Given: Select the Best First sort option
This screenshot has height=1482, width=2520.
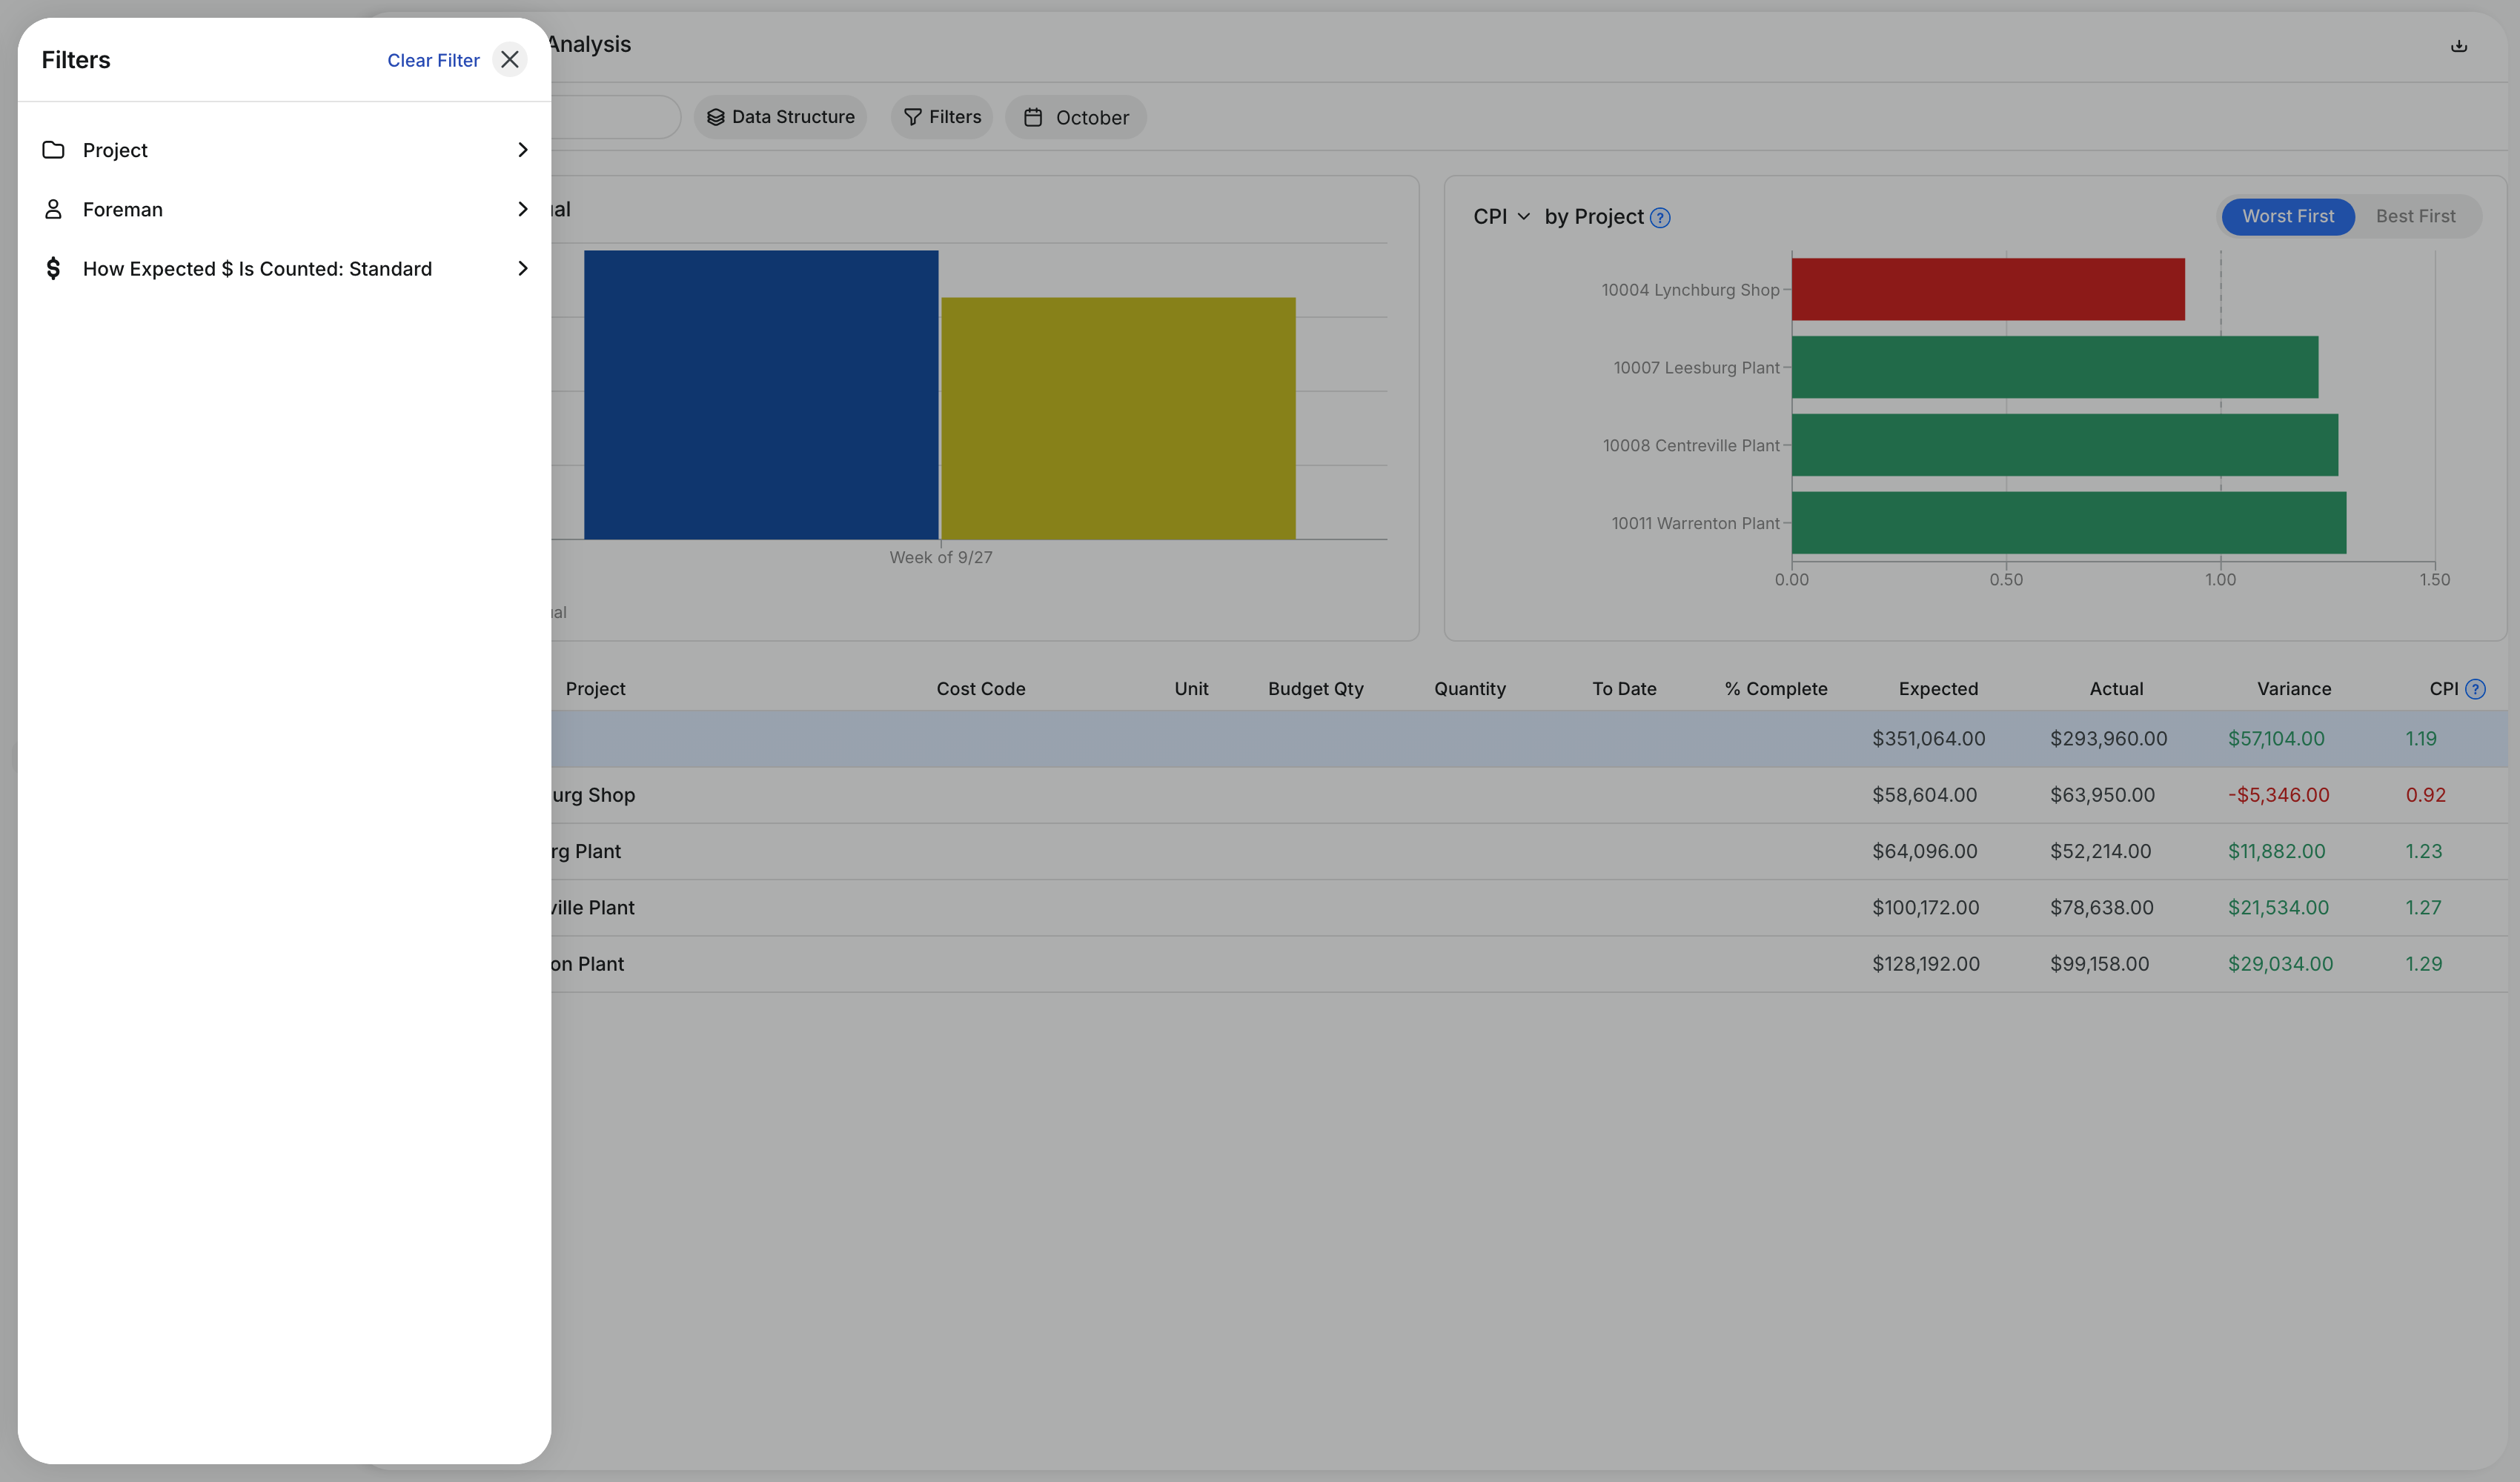Looking at the screenshot, I should point(2415,216).
